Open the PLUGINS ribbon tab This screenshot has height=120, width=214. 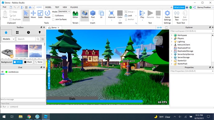coord(74,7)
